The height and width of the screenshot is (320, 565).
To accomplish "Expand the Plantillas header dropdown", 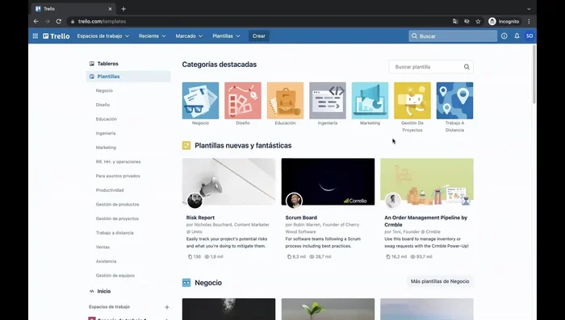I will [226, 36].
